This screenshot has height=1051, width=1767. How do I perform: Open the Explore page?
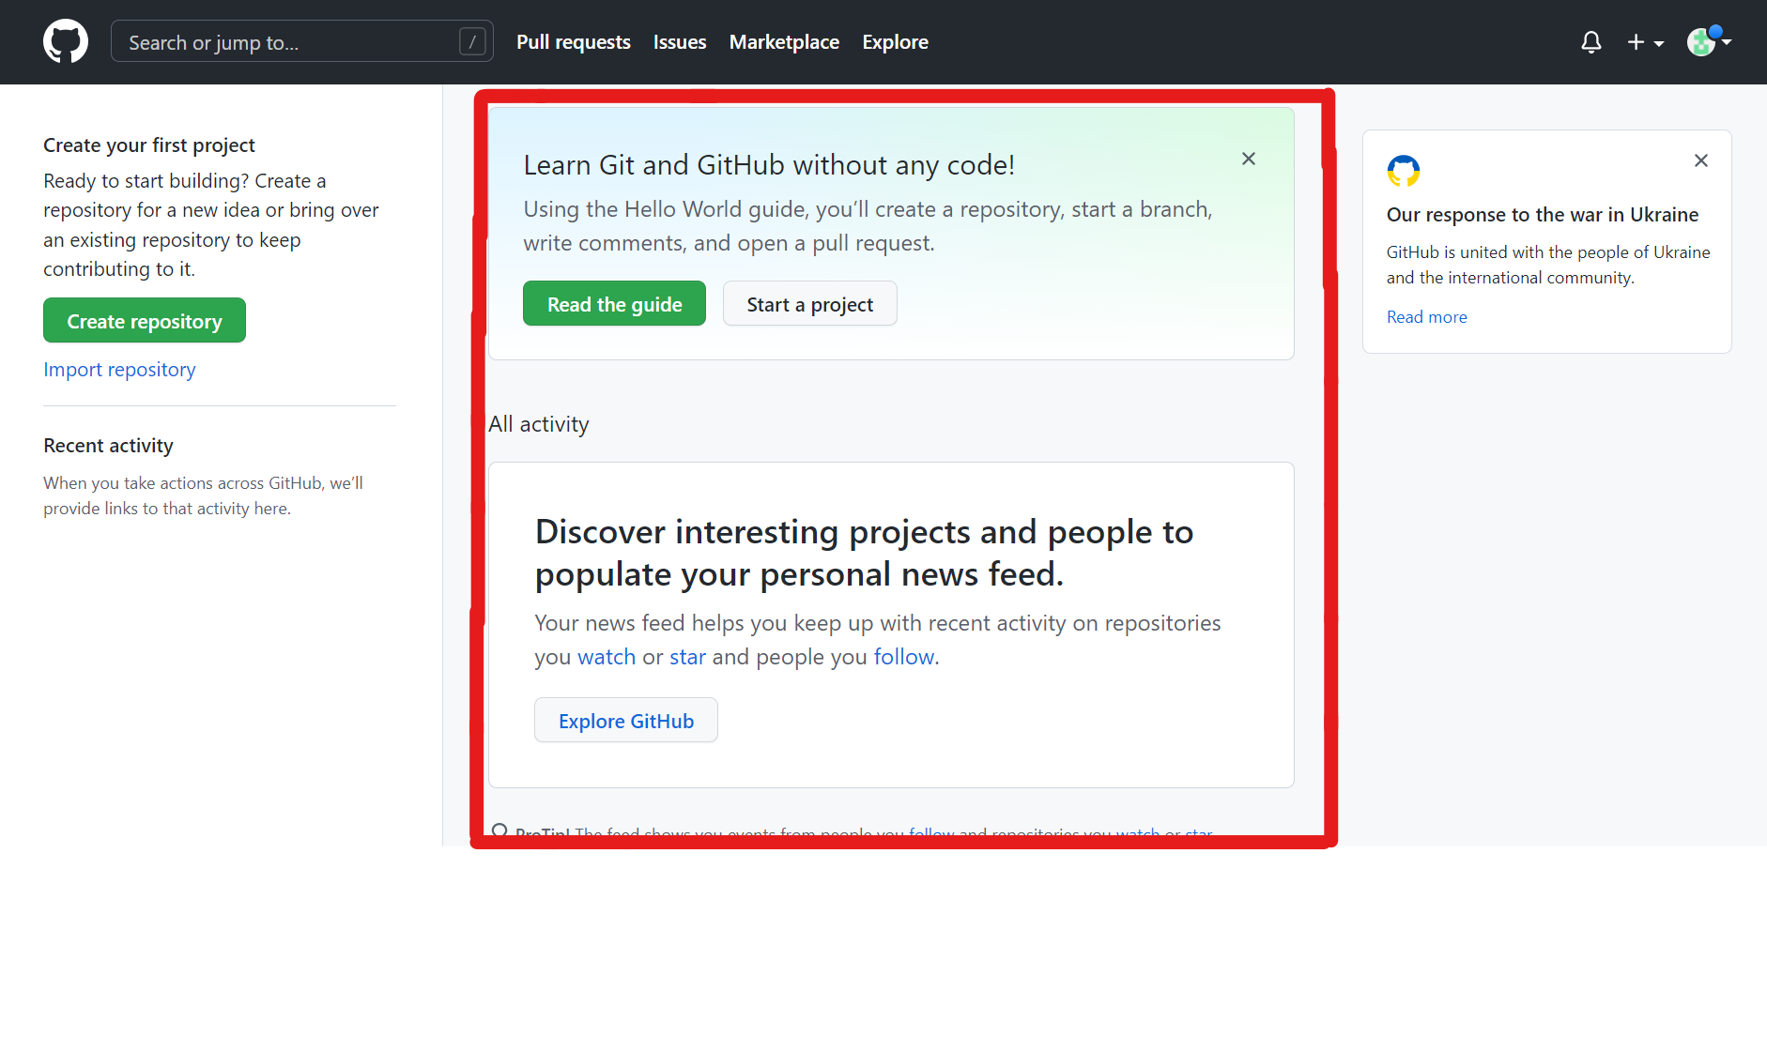[x=895, y=42]
